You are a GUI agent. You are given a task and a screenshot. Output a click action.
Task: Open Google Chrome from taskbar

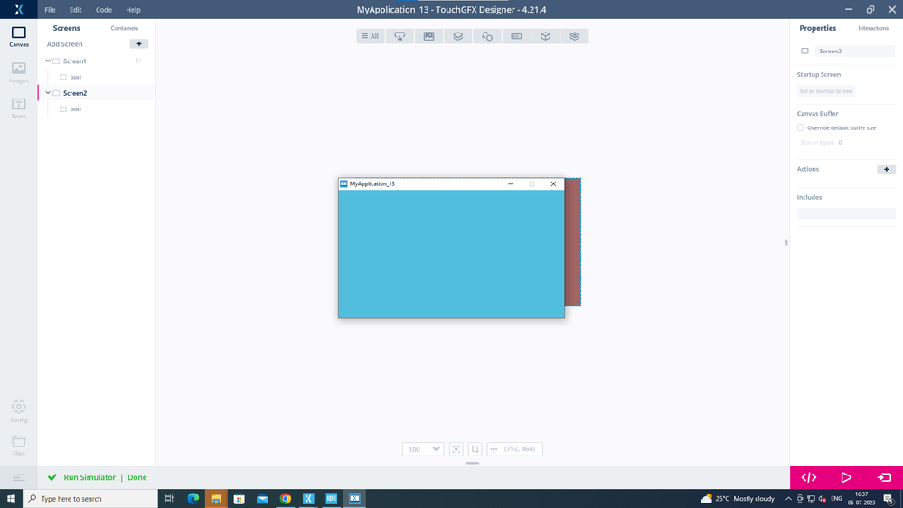tap(285, 499)
